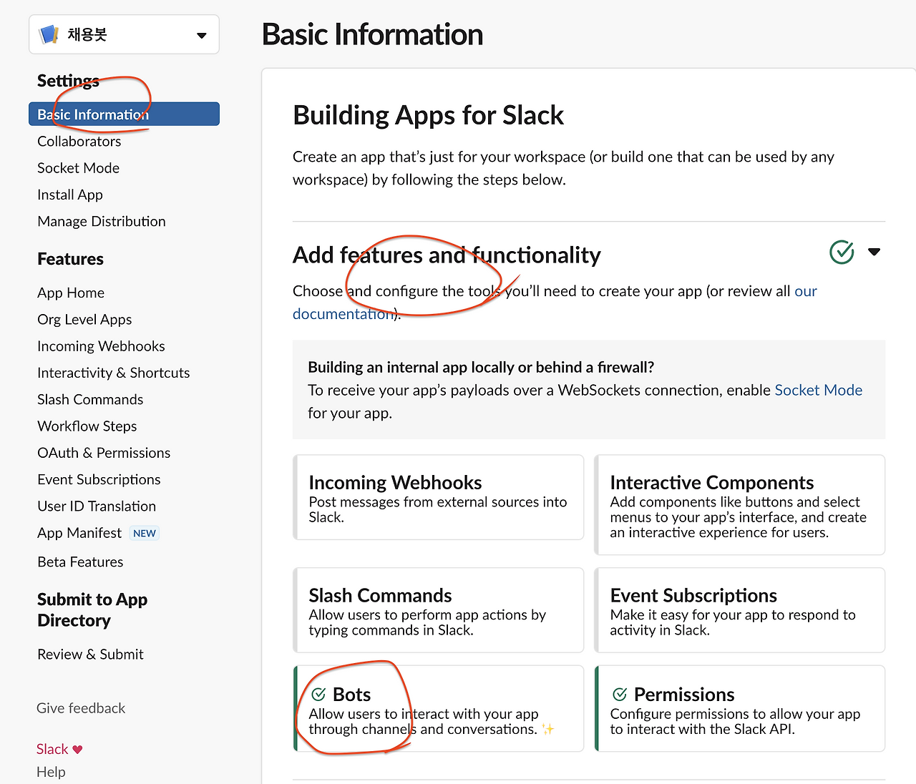Click the NEW badge beside App Manifest
This screenshot has width=916, height=784.
144,533
